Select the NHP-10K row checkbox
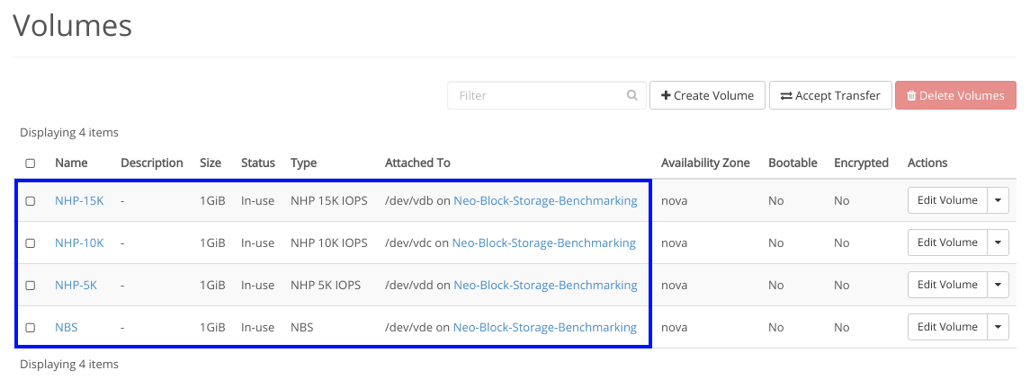1030x388 pixels. [x=31, y=243]
